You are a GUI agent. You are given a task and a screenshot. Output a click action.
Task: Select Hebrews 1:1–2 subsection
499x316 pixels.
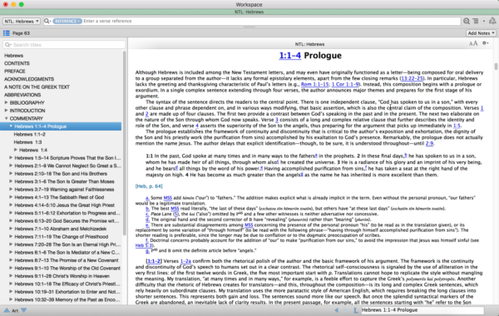(x=30, y=134)
